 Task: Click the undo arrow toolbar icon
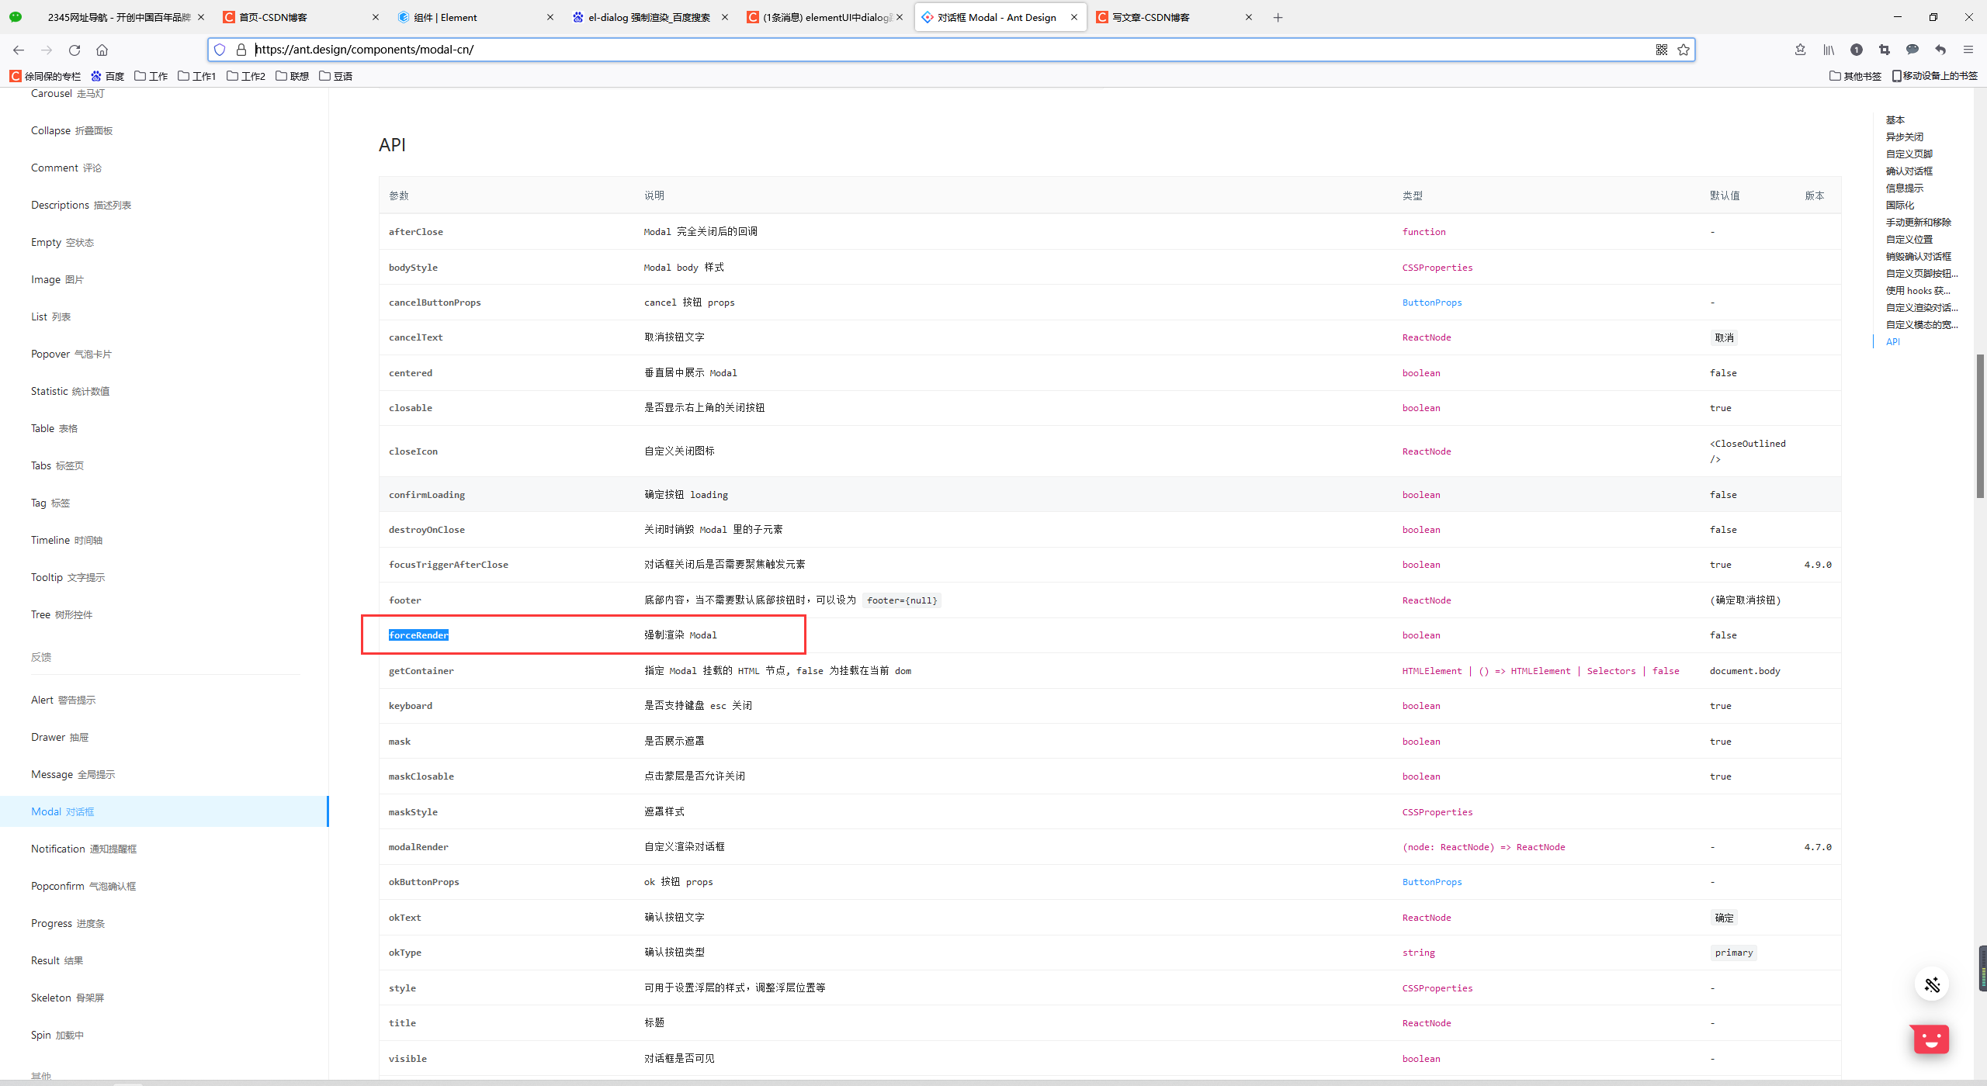[1940, 50]
